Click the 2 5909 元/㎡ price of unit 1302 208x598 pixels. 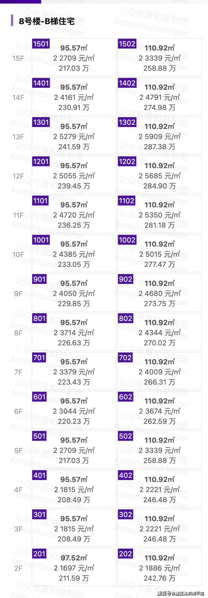(x=159, y=137)
